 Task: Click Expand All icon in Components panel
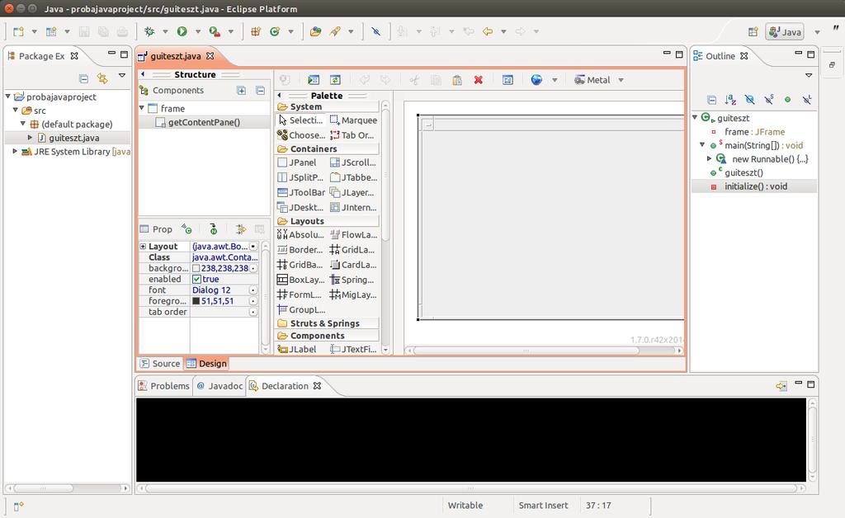pos(242,91)
